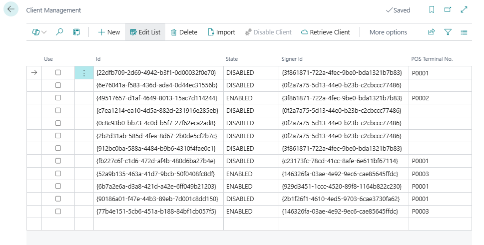This screenshot has height=245, width=484.
Task: Open row actions three-dot menu
Action: pos(84,73)
